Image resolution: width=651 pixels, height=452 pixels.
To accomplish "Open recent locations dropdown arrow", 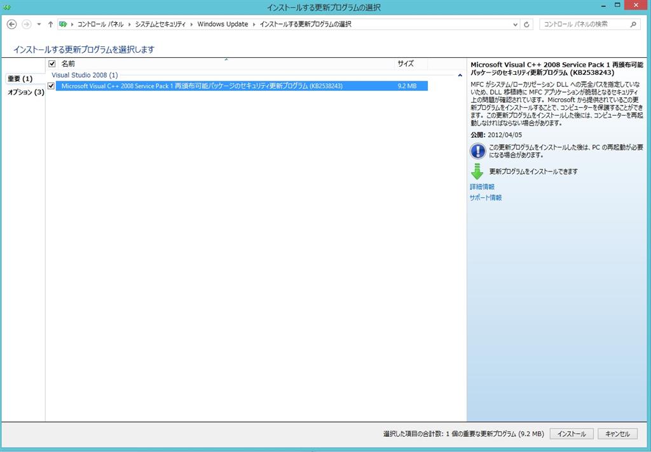I will point(39,25).
